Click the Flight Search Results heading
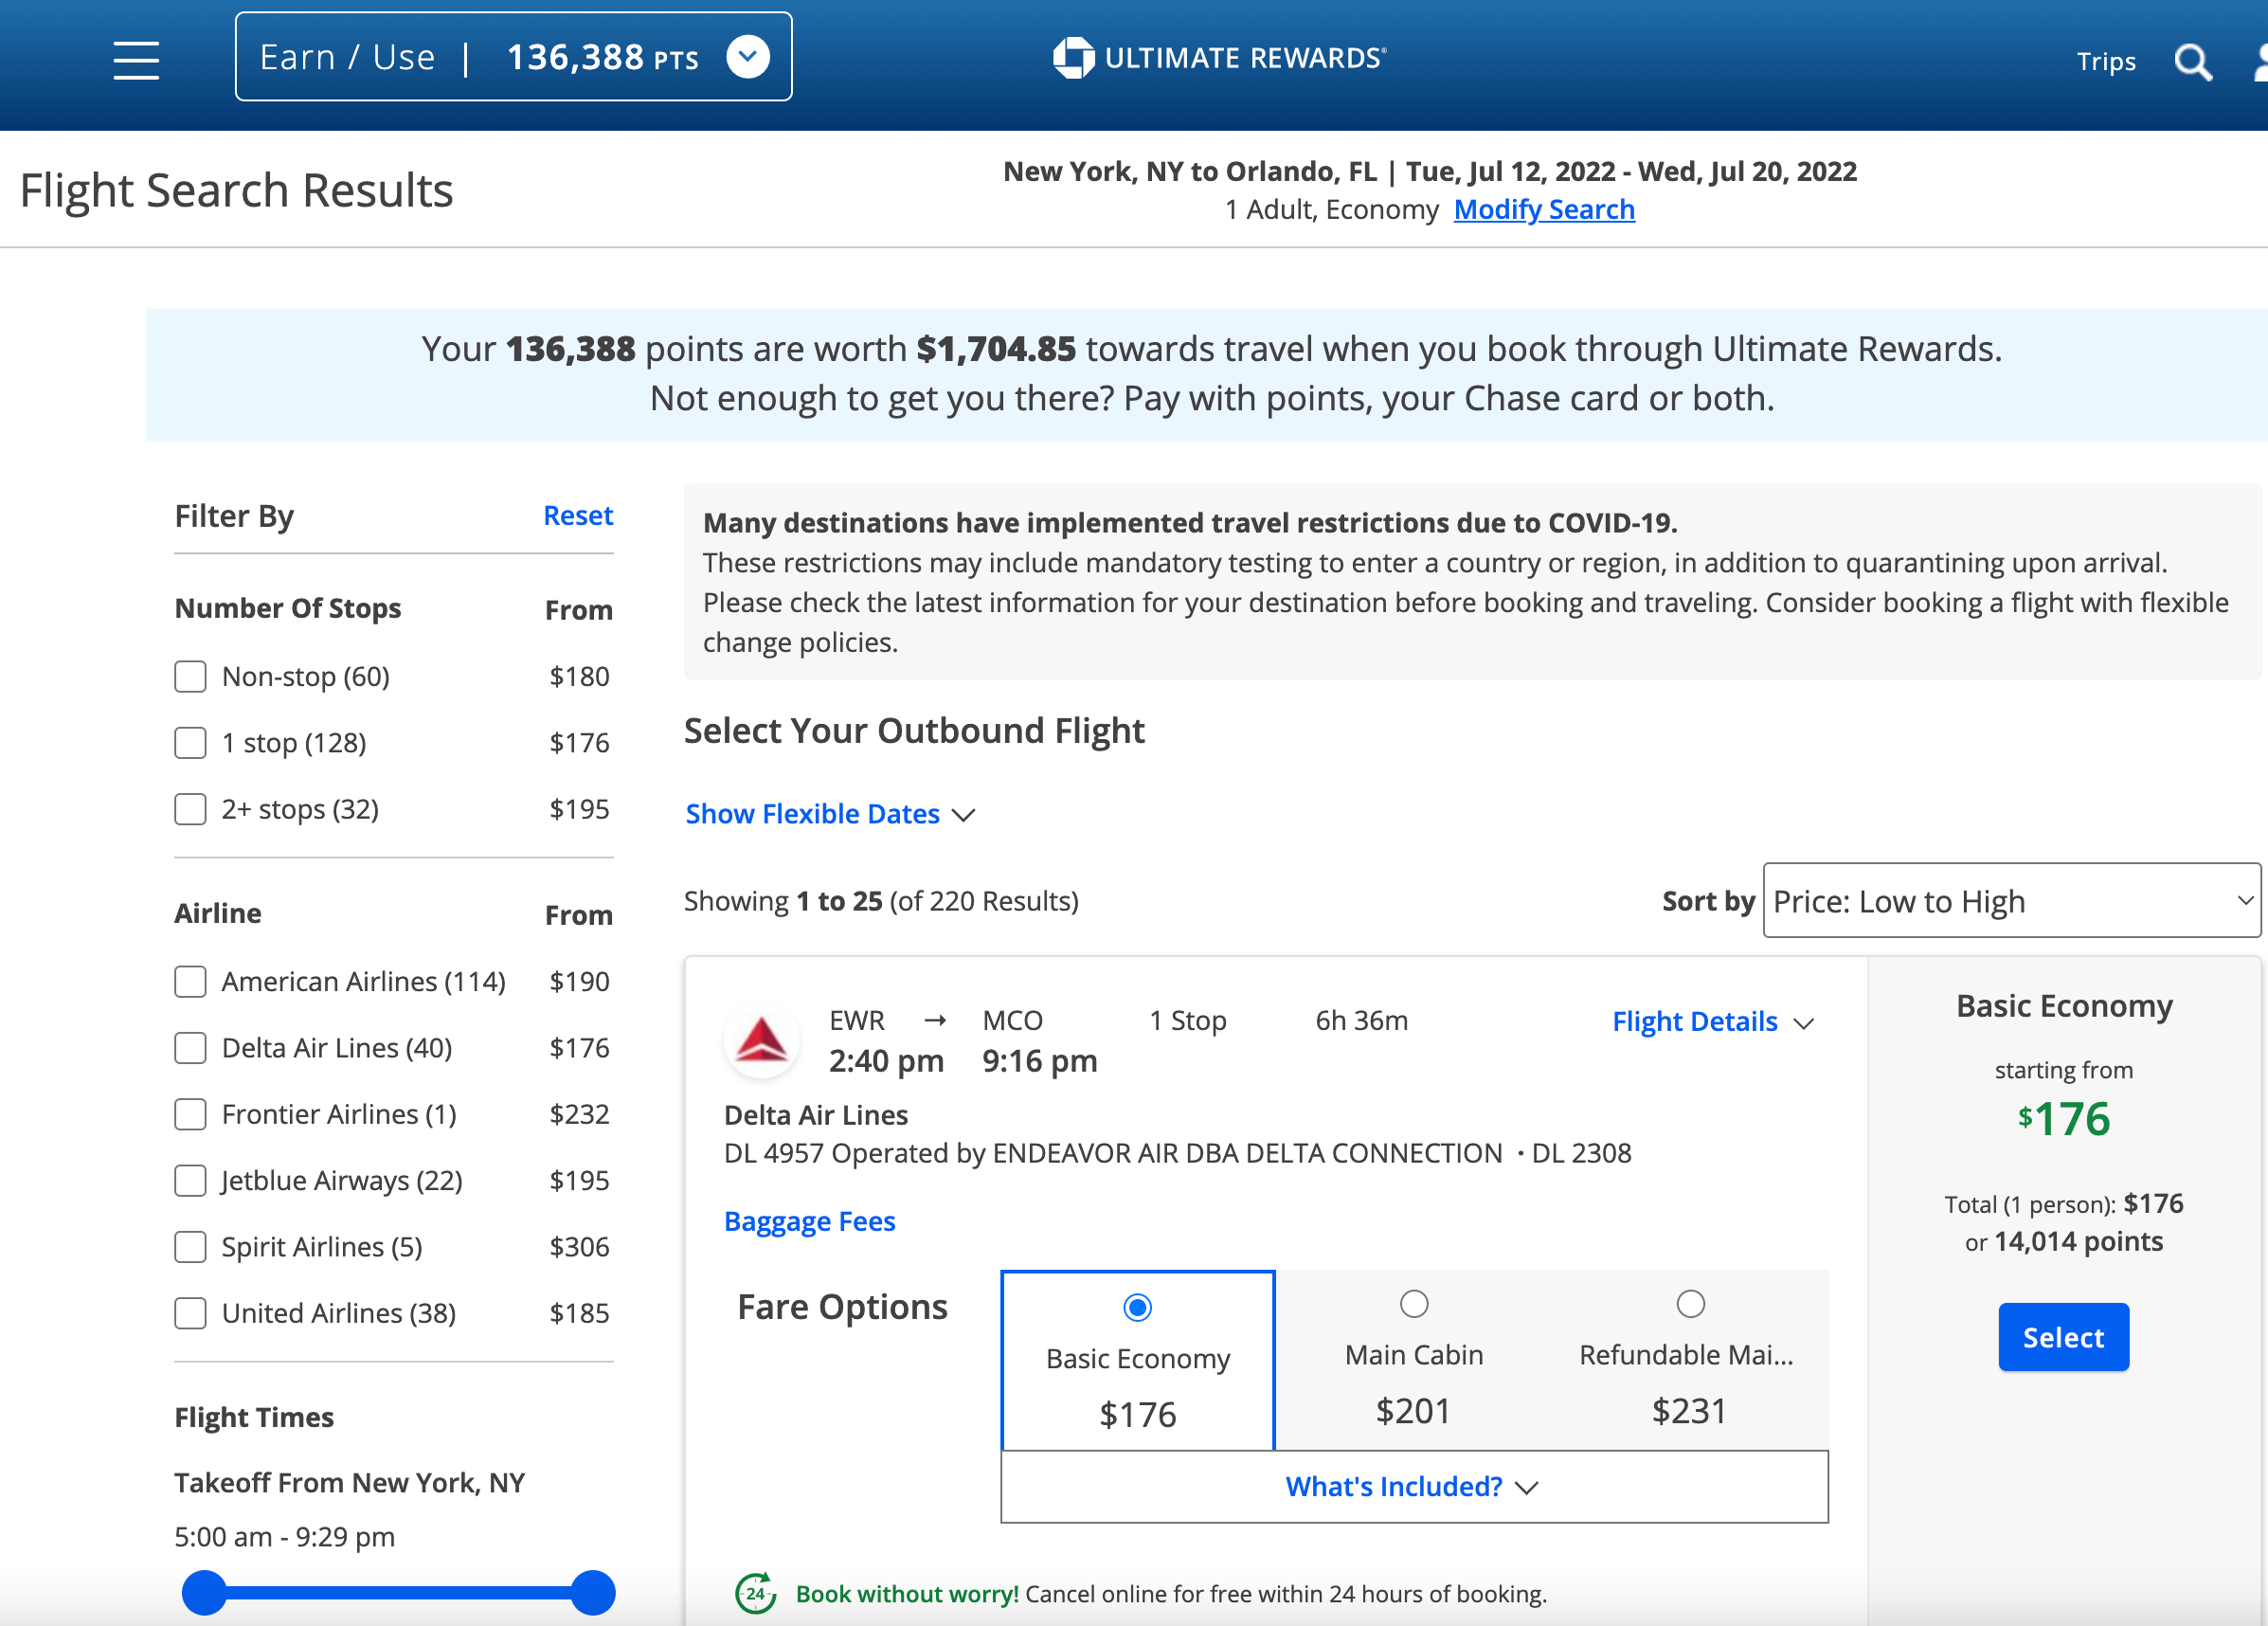Viewport: 2268px width, 1626px height. click(237, 190)
